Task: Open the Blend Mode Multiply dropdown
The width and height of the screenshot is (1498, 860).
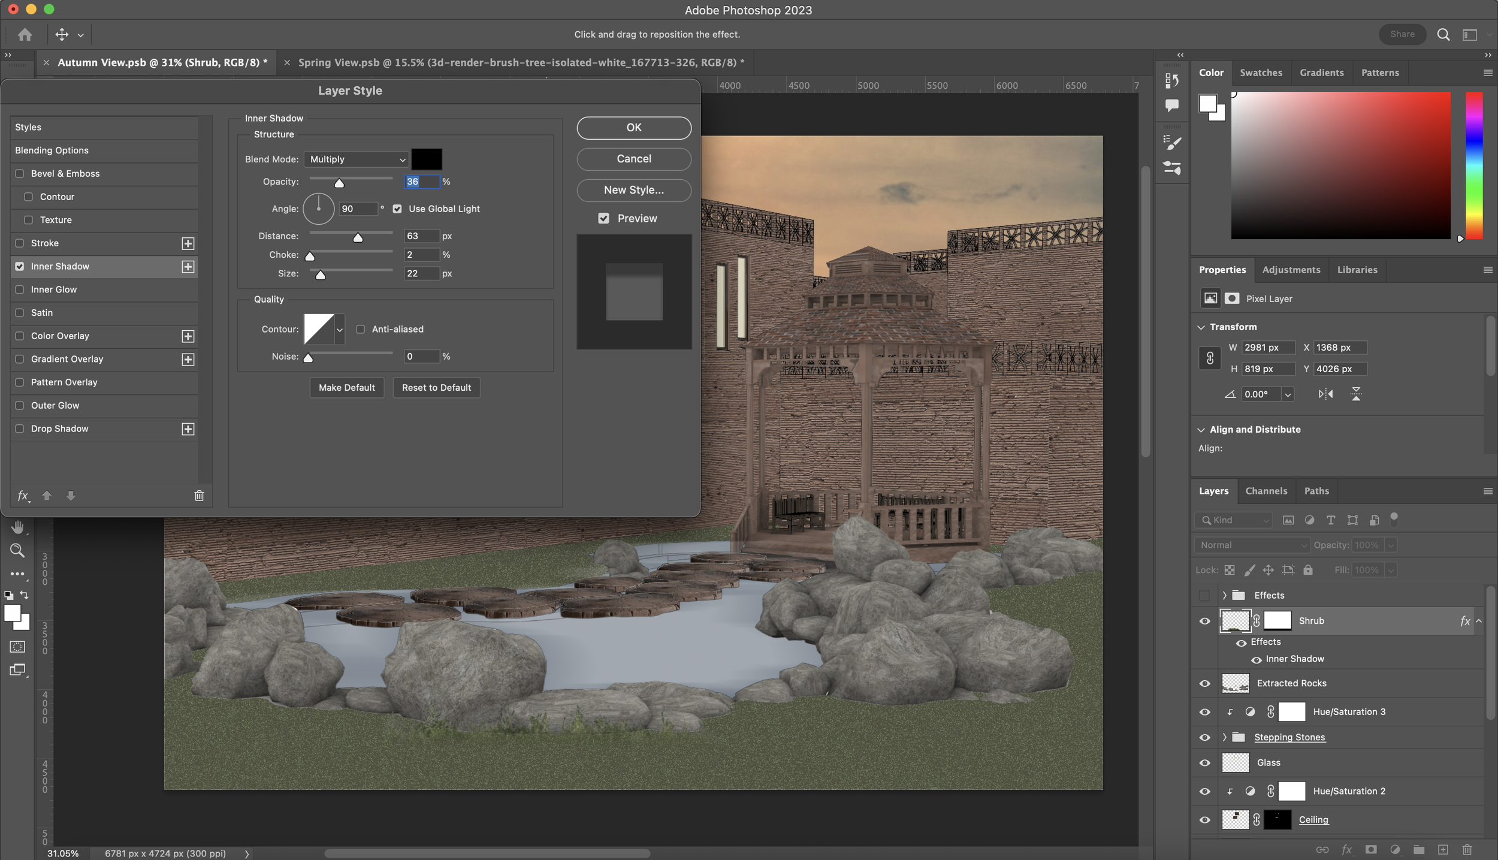Action: (x=357, y=159)
